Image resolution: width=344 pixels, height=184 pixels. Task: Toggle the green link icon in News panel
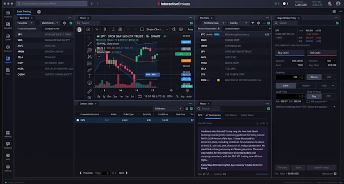[268, 108]
